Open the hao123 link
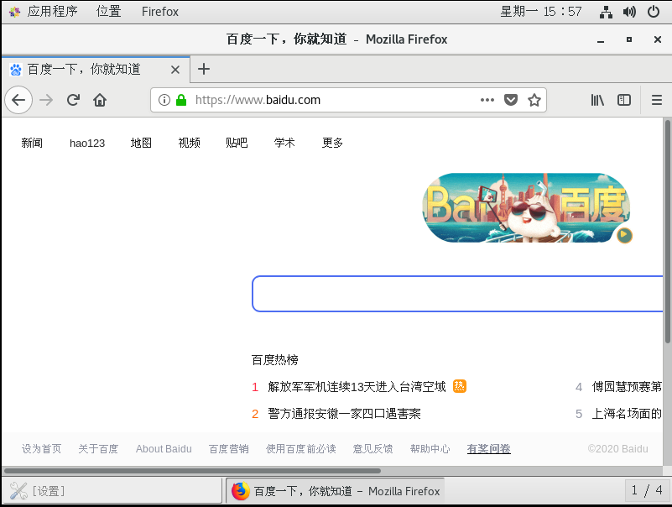 click(87, 143)
